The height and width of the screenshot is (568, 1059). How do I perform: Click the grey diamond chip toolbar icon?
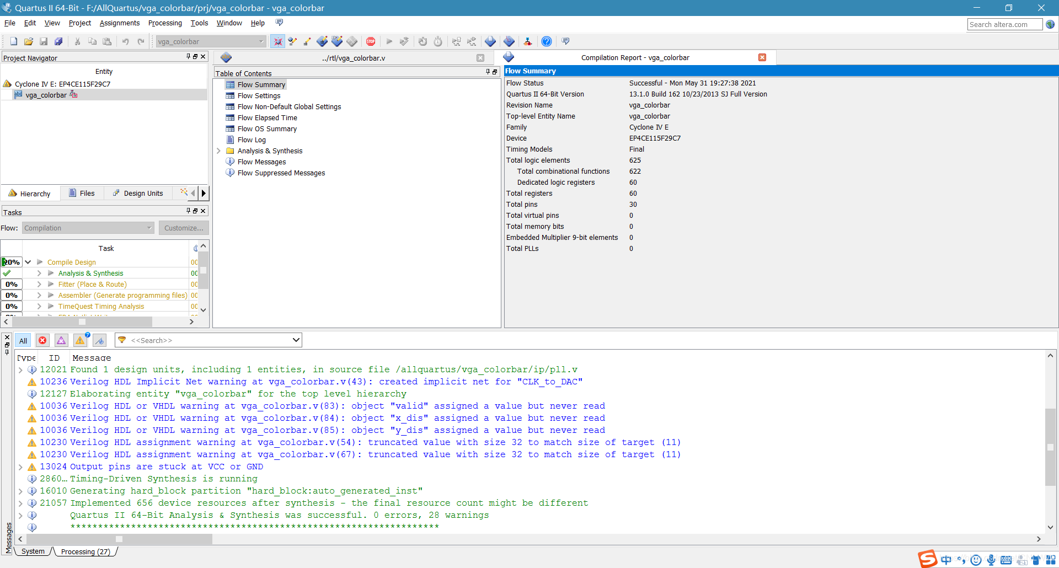click(x=352, y=41)
